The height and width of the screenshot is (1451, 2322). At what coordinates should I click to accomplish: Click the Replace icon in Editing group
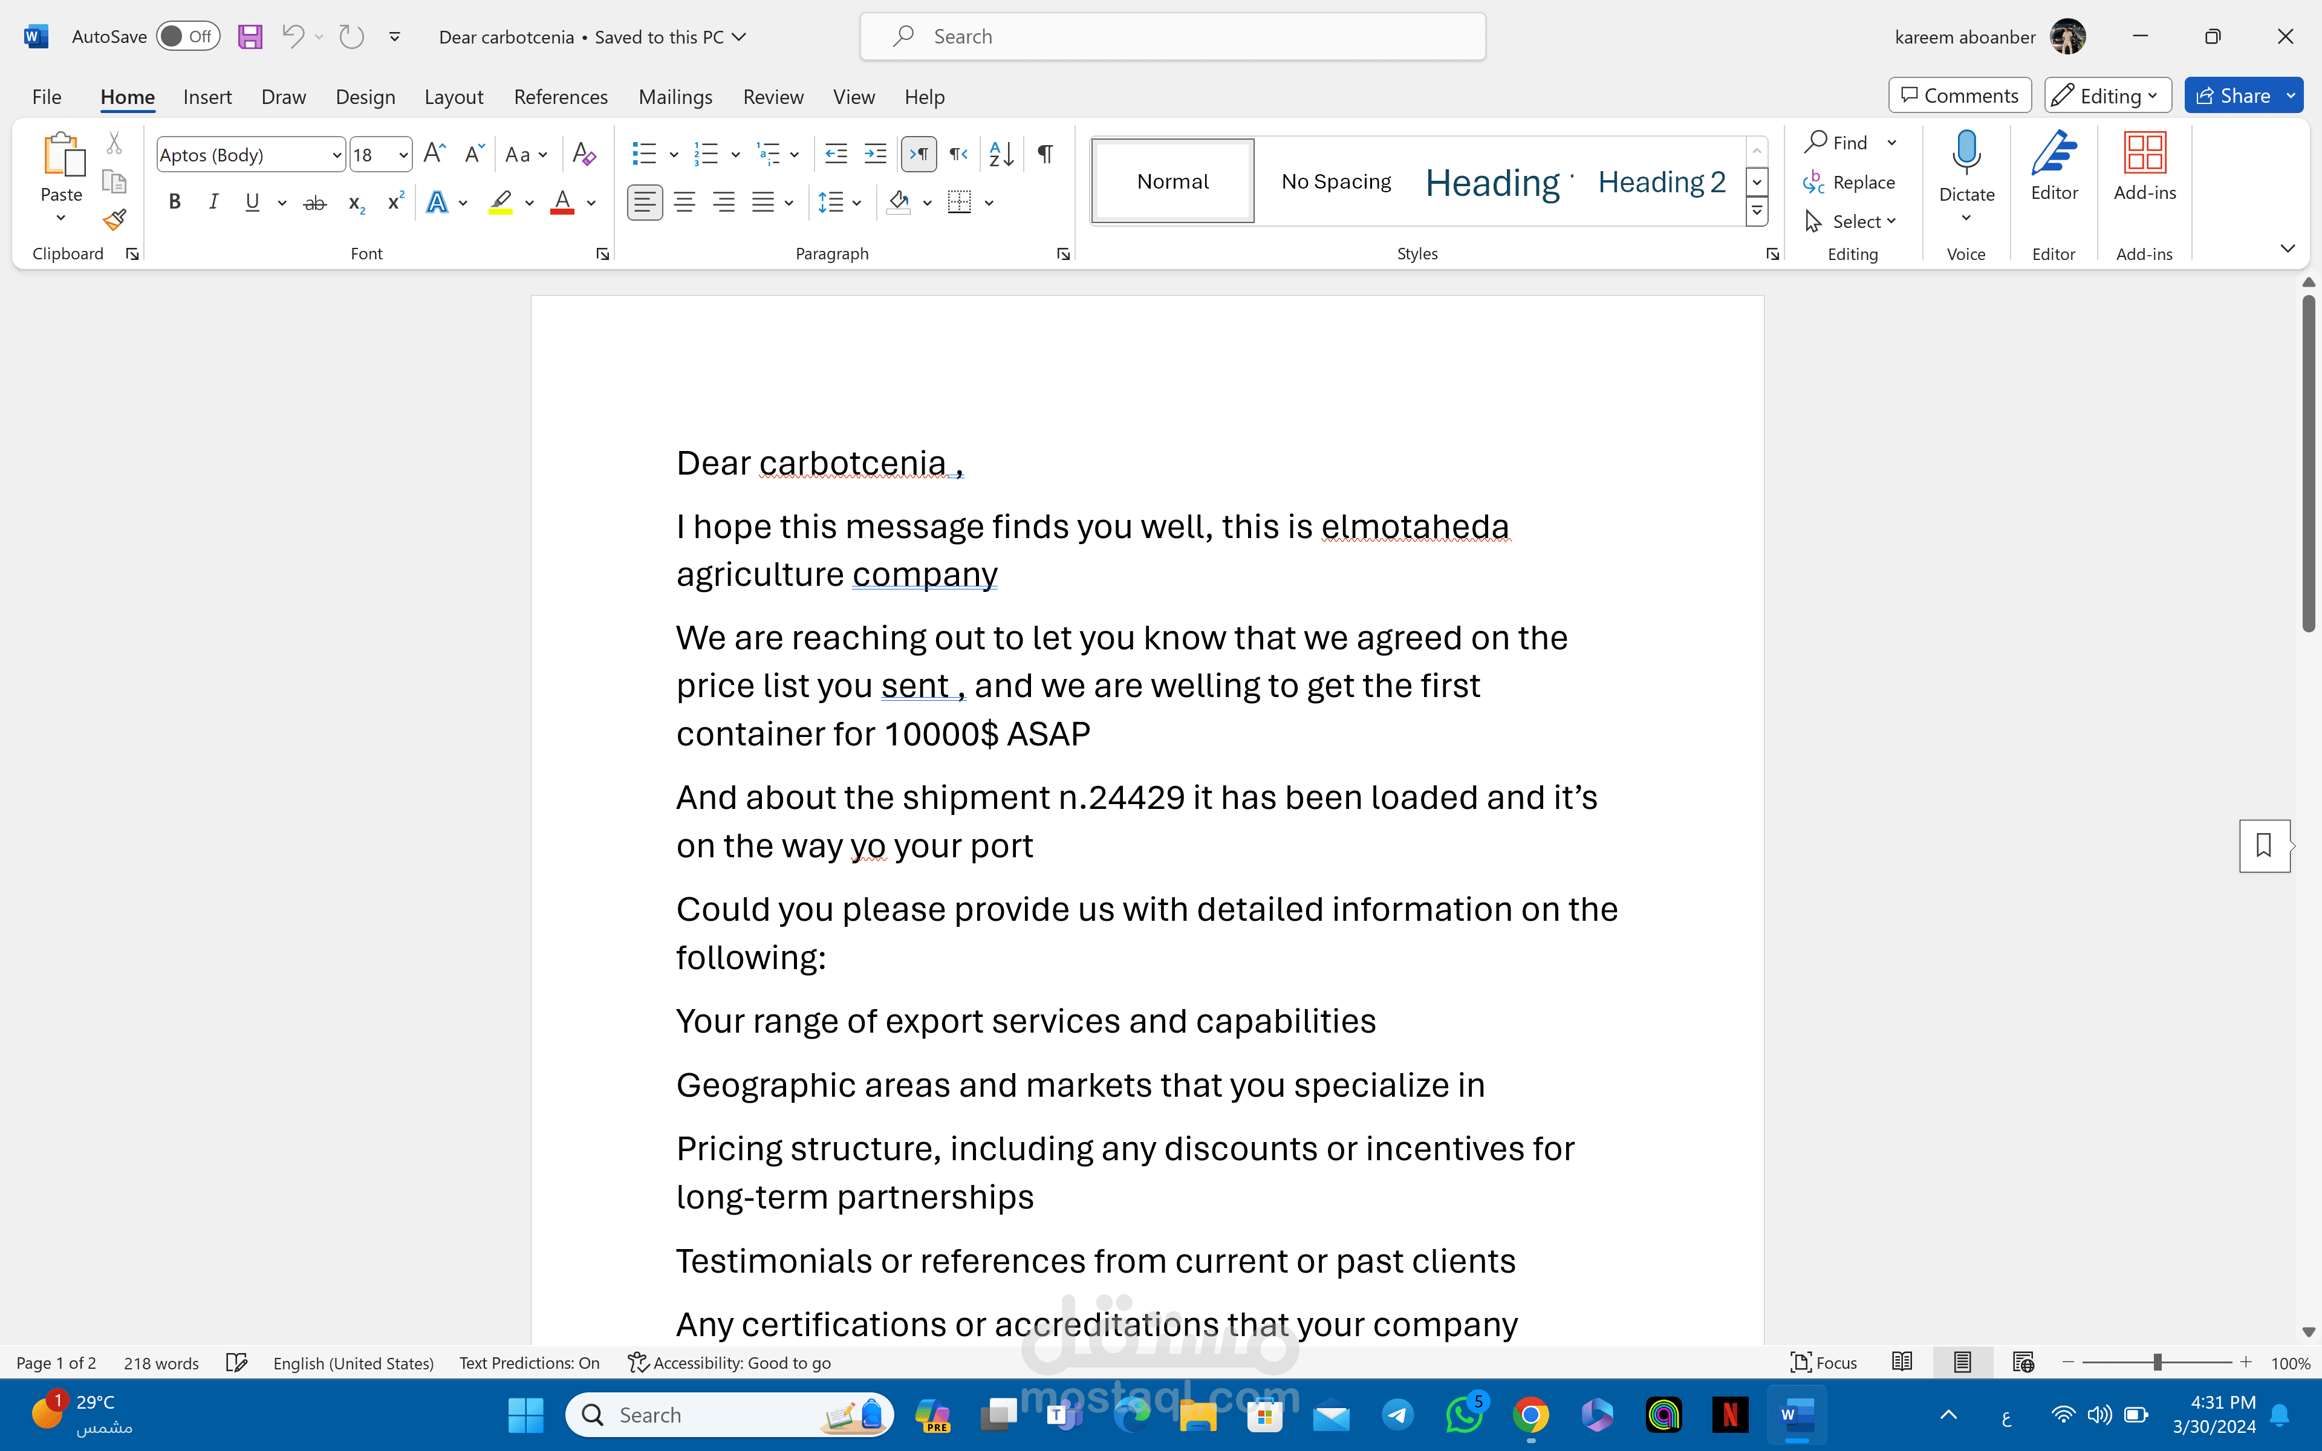(x=1813, y=183)
